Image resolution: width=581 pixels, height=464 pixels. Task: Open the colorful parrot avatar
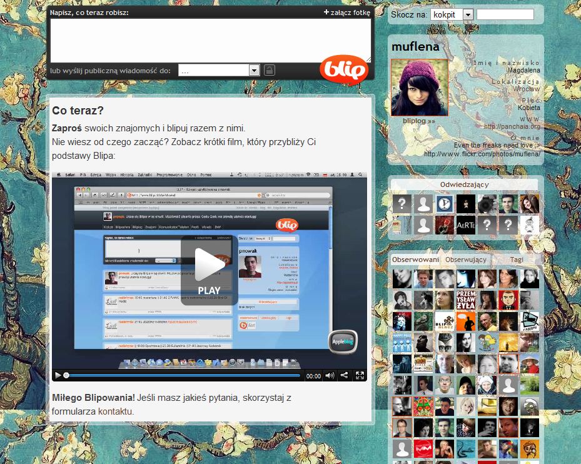[x=508, y=449]
